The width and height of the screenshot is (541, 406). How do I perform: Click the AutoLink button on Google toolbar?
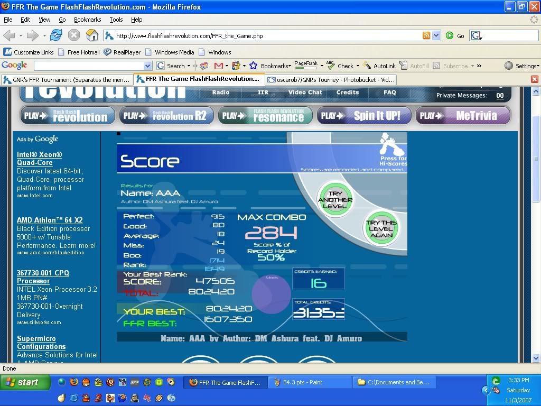(380, 66)
